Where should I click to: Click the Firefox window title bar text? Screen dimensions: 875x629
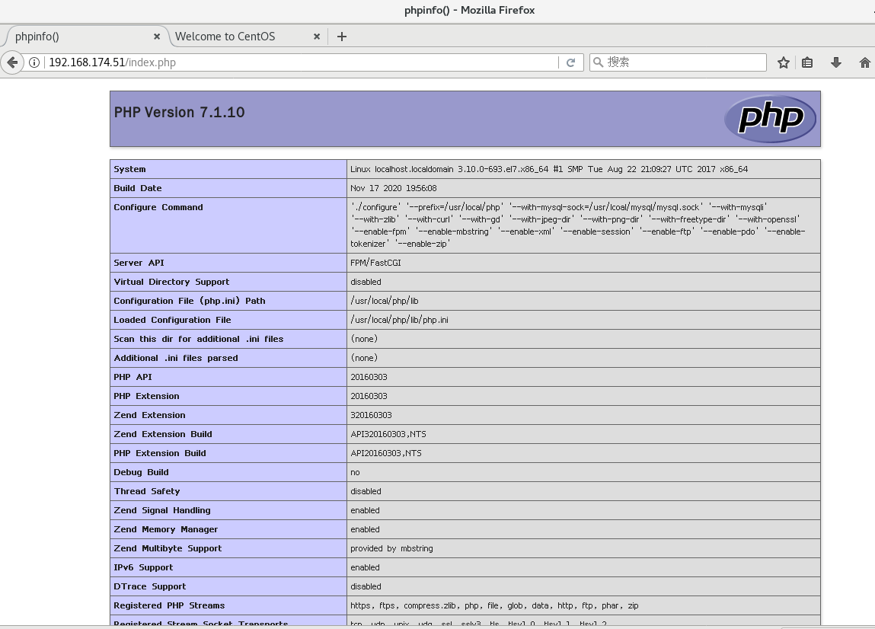[x=469, y=10]
